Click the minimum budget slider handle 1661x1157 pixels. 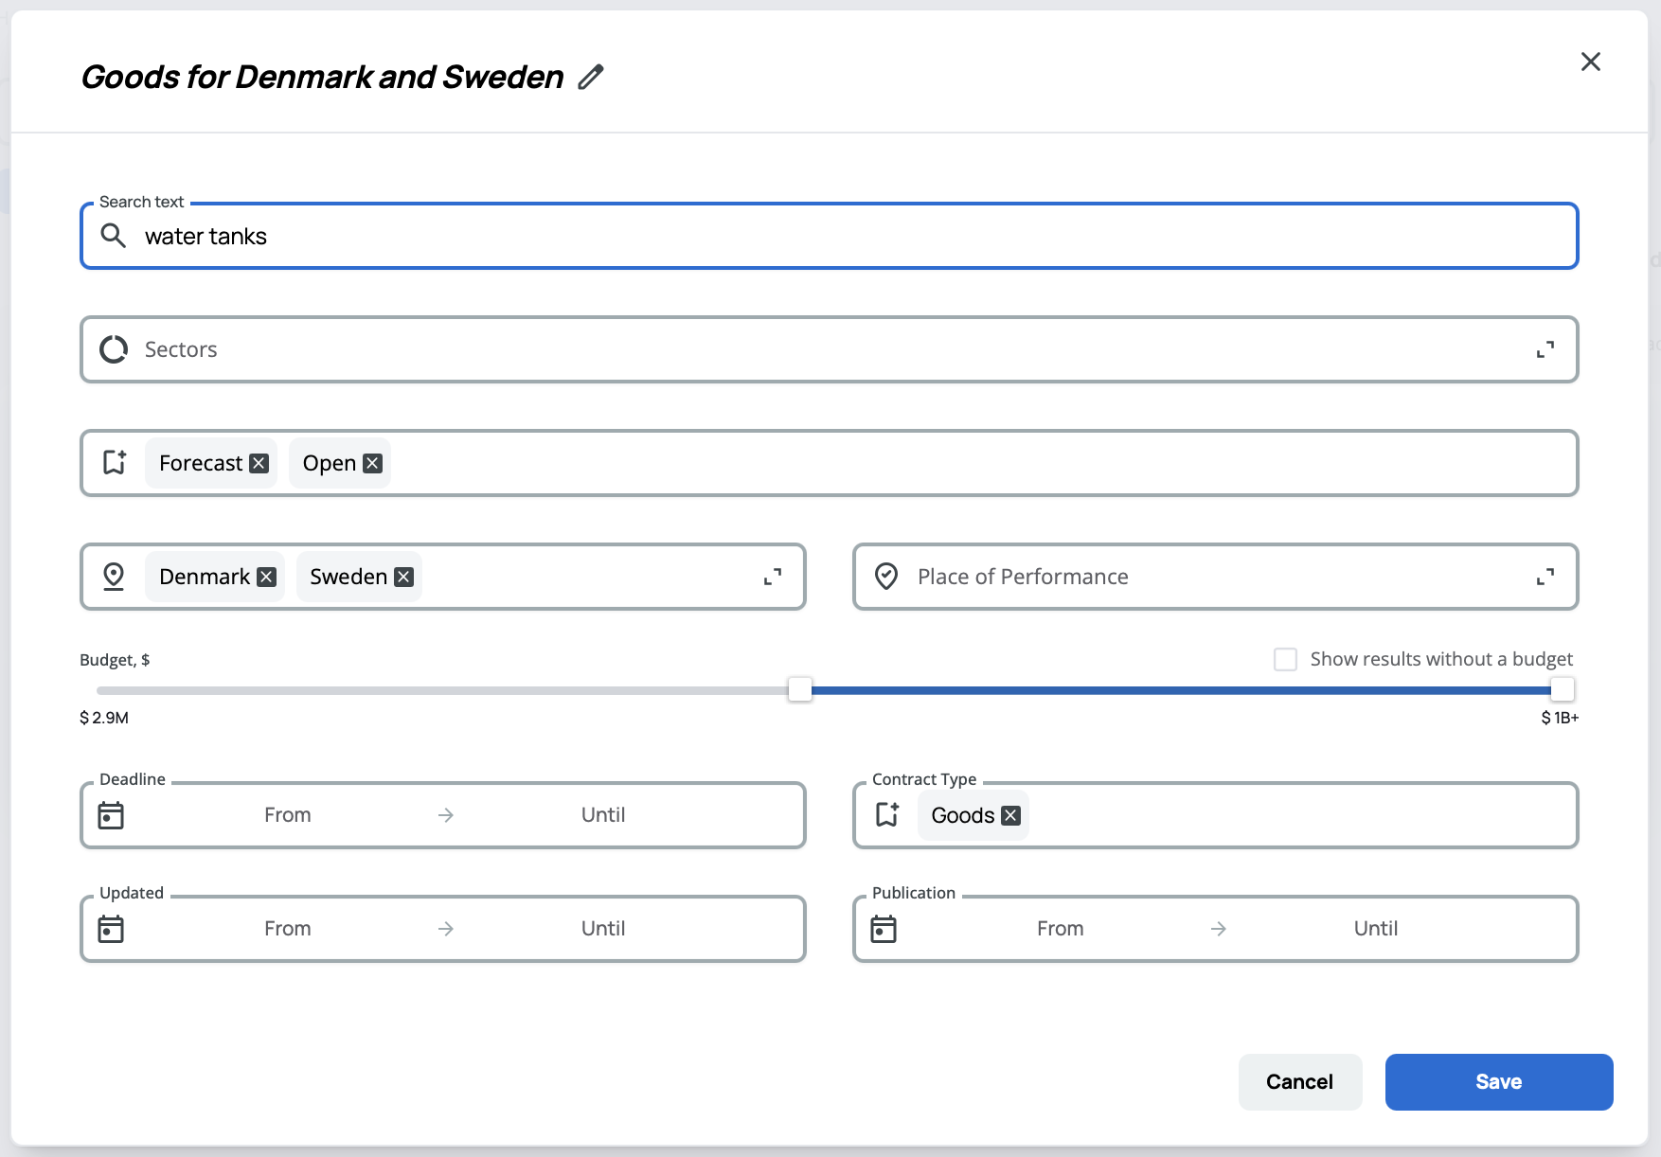(x=800, y=689)
